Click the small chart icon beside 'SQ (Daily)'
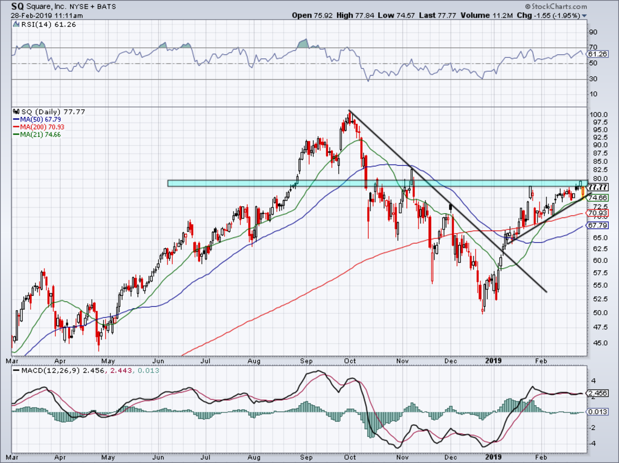Image resolution: width=619 pixels, height=463 pixels. tap(17, 111)
